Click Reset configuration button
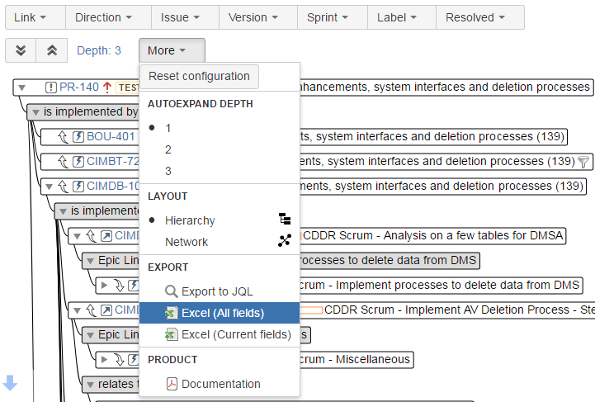The image size is (595, 402). (199, 76)
